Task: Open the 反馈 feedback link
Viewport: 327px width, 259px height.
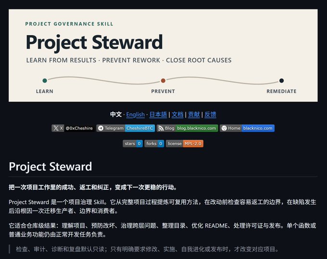Action: (x=210, y=114)
